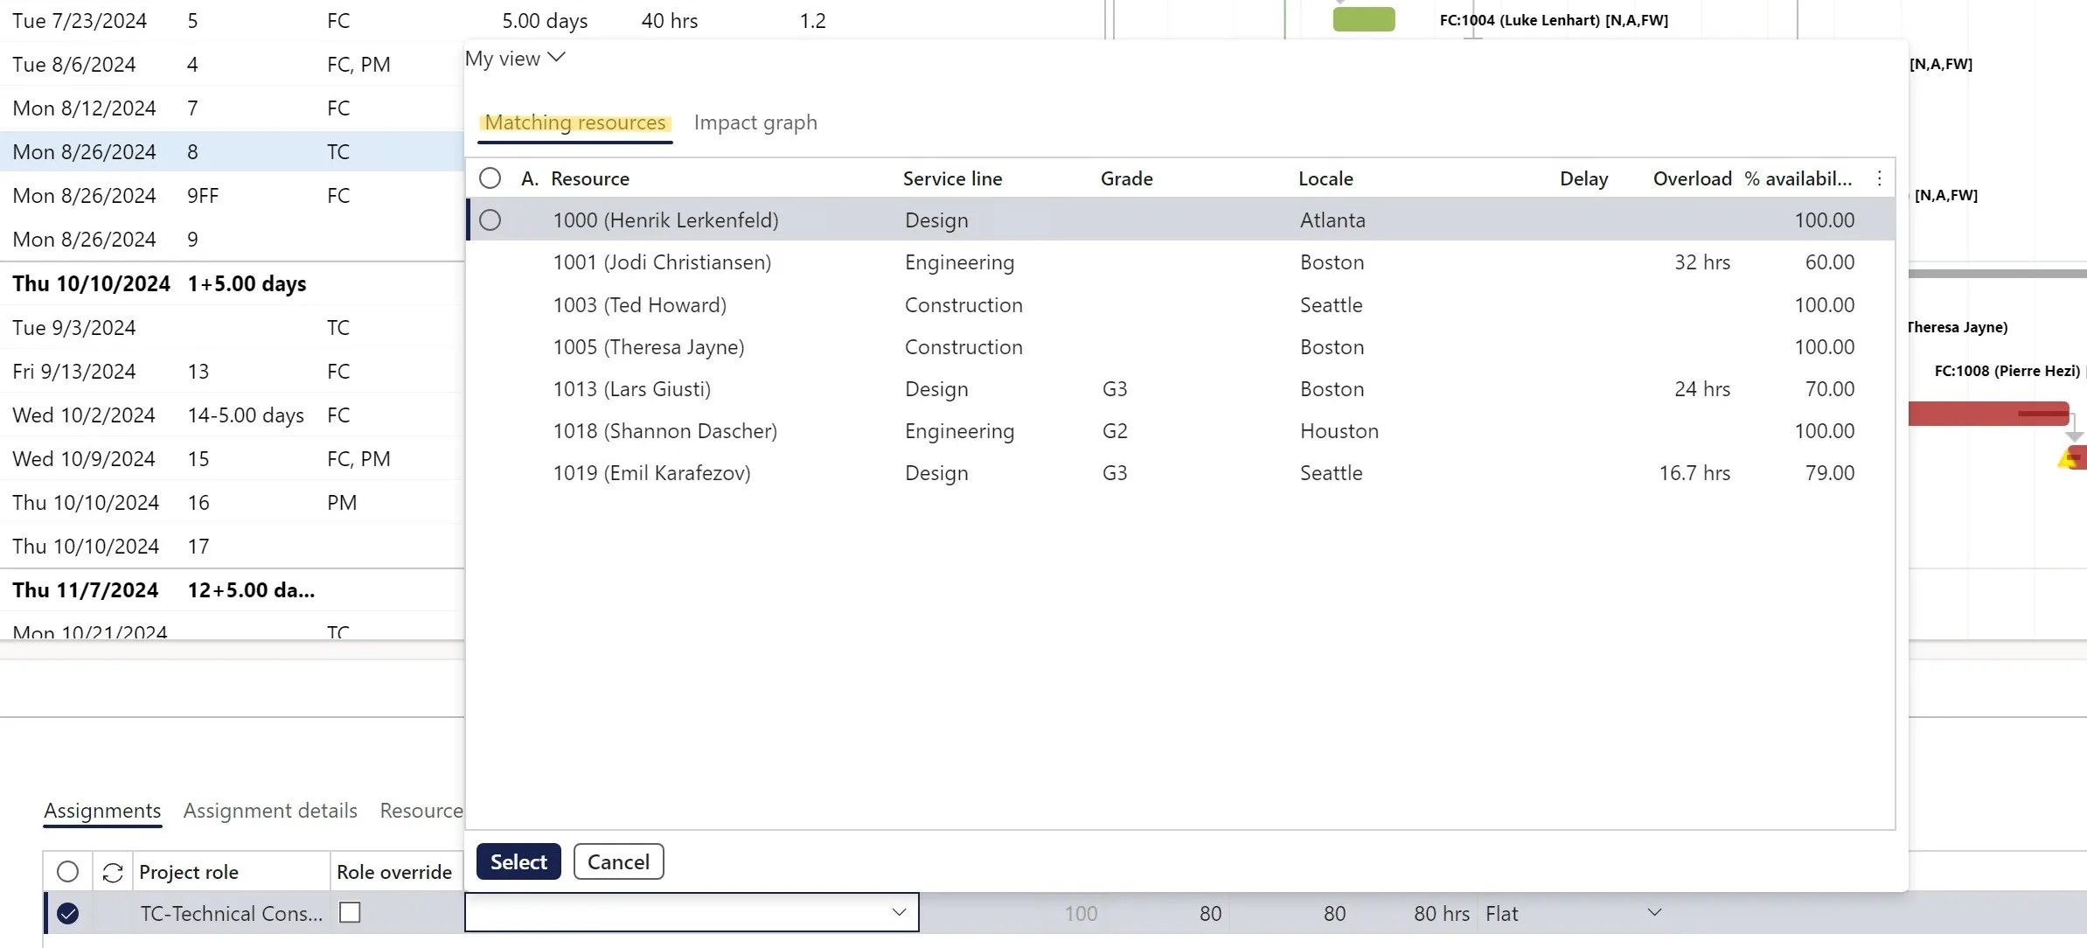Check the Role override checkbox for TC-Technical Cons
Screen dimensions: 2087x948
tap(350, 912)
